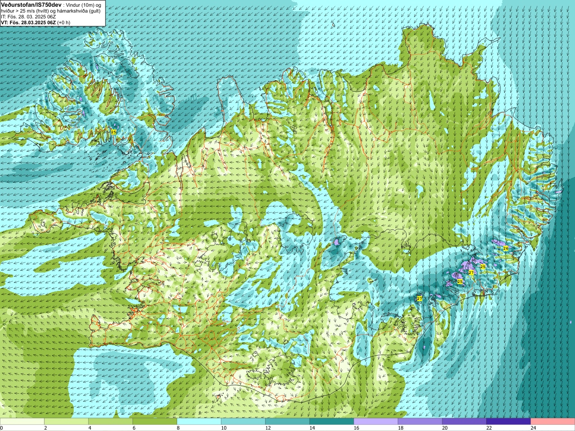The image size is (575, 431).
Task: Click the legend scale number 18
Action: [401, 428]
